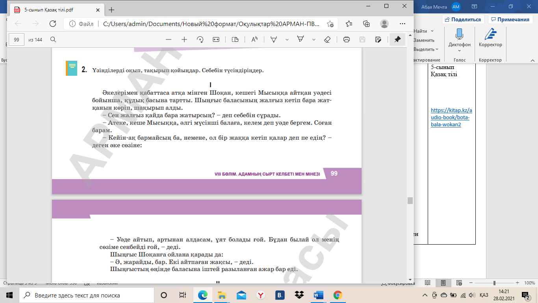The width and height of the screenshot is (538, 303).
Task: Rotate the PDF page
Action: [200, 39]
